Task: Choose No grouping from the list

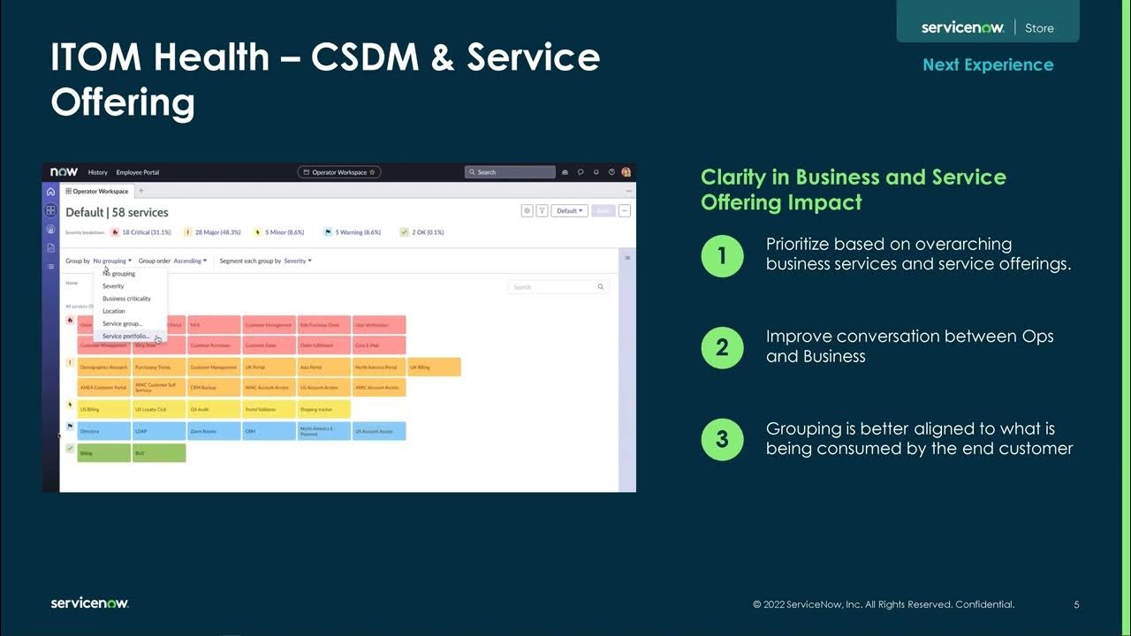Action: (118, 274)
